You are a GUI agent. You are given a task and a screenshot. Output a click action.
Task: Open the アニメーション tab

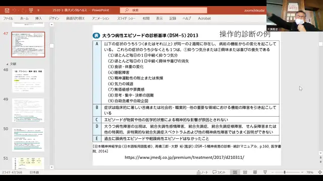(100, 18)
